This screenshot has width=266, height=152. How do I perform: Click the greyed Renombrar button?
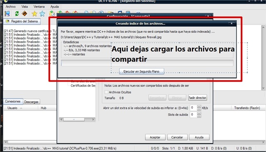157,97
